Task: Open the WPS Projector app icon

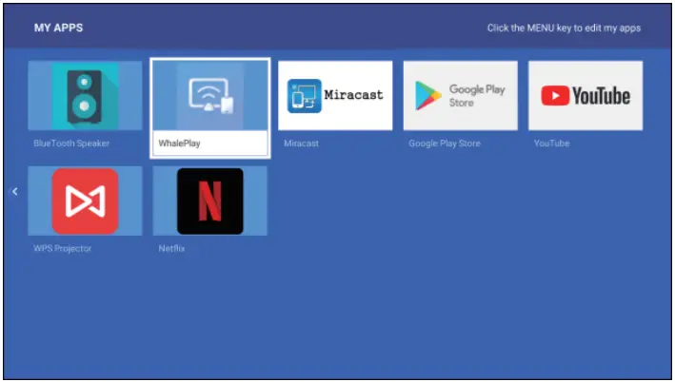Action: (85, 201)
